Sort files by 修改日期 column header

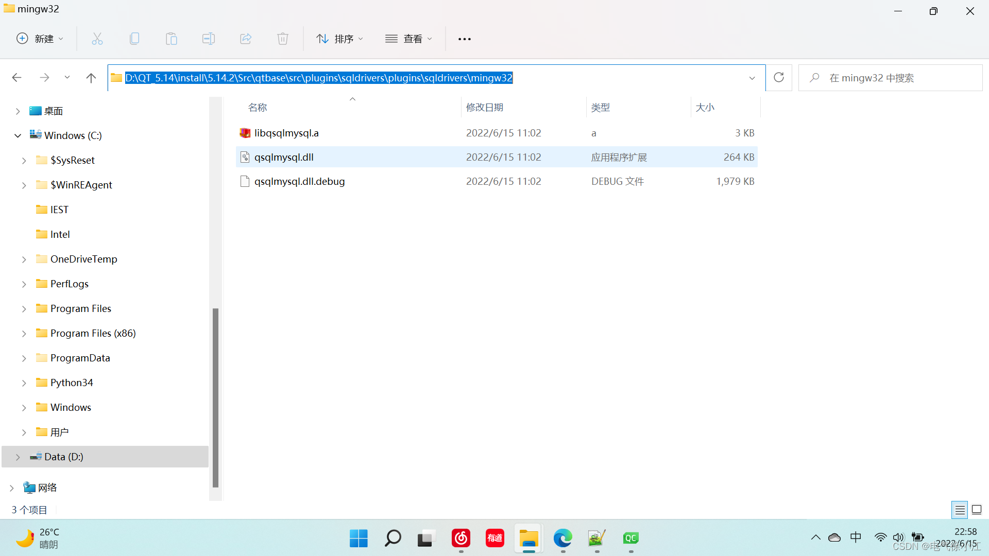click(x=485, y=108)
